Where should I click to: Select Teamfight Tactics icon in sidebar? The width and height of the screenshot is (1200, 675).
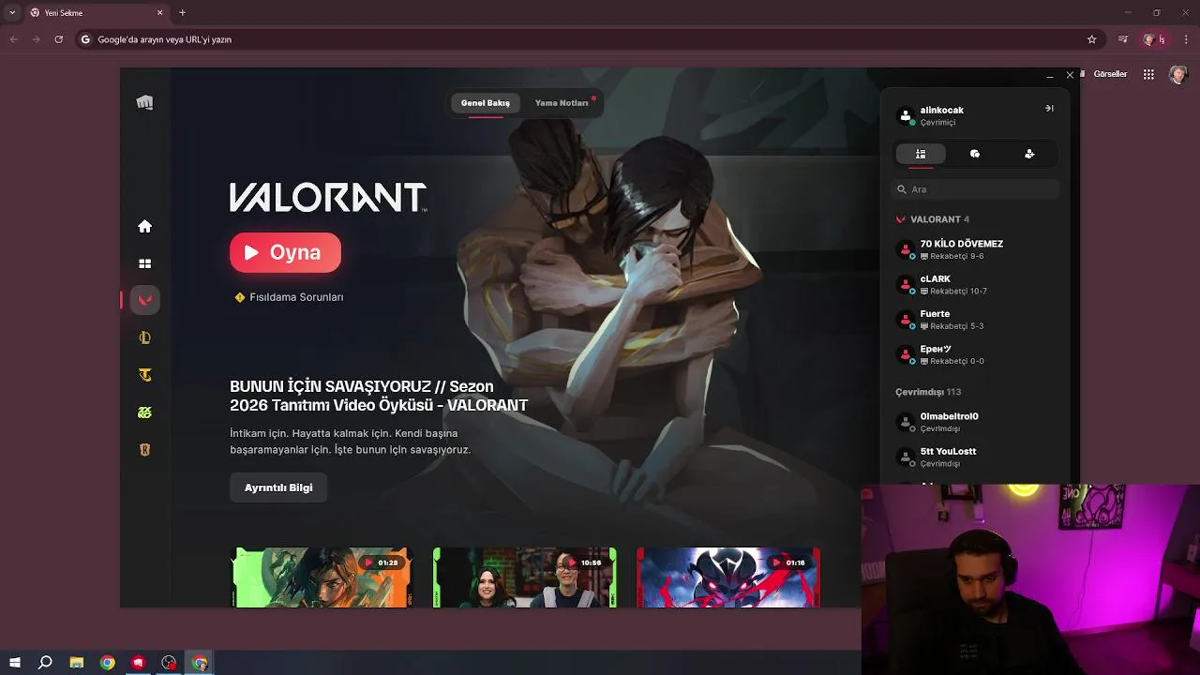[144, 375]
